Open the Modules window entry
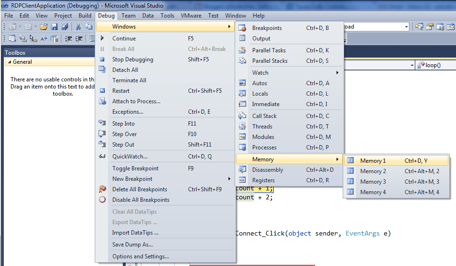Viewport: 456px width, 266px height. 289,137
